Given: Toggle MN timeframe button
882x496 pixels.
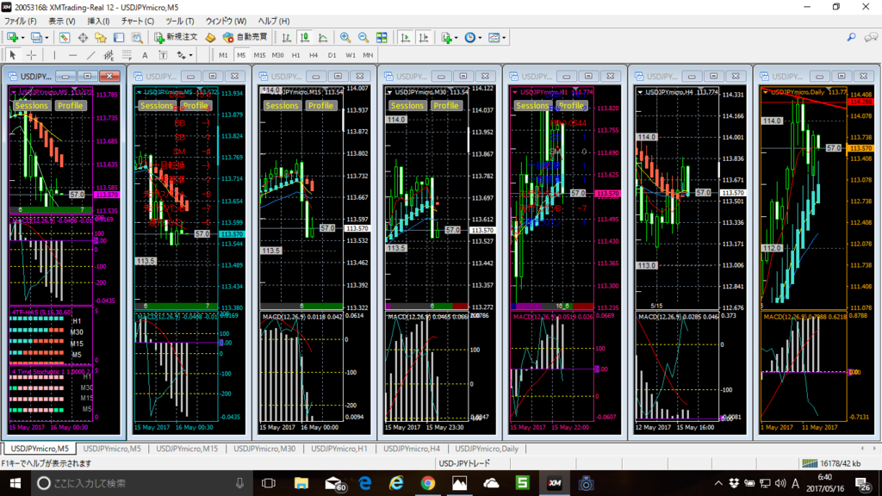Looking at the screenshot, I should coord(368,55).
